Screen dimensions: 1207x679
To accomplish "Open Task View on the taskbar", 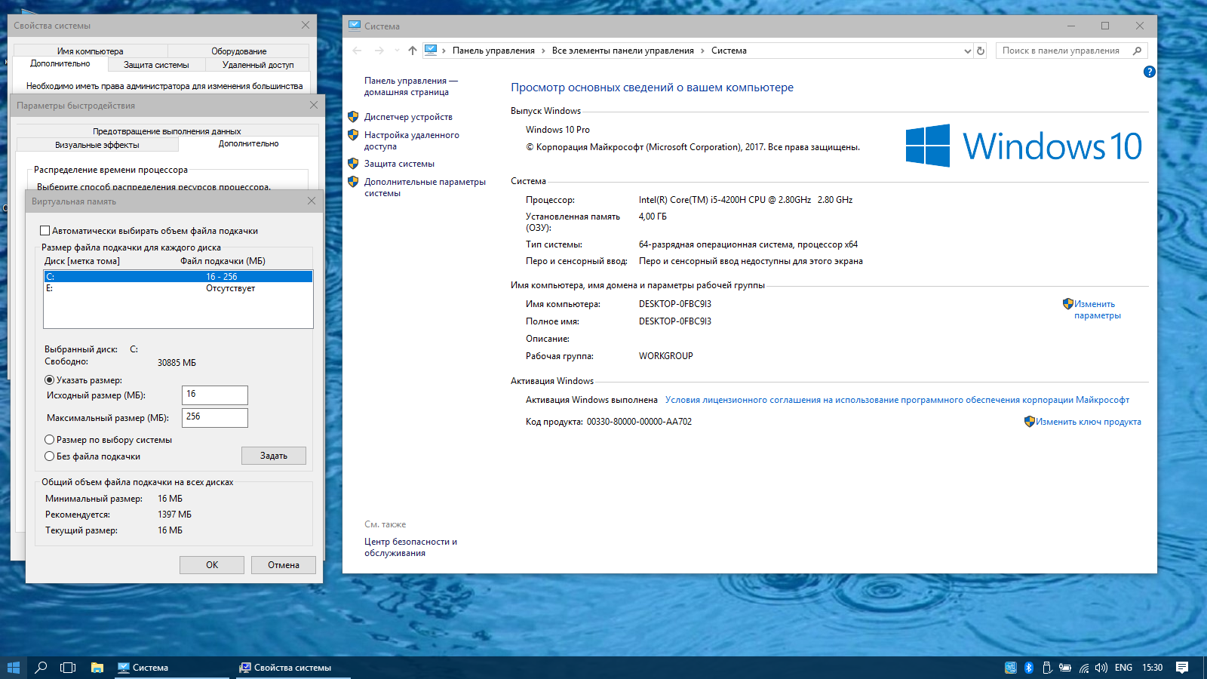I will pyautogui.click(x=68, y=668).
